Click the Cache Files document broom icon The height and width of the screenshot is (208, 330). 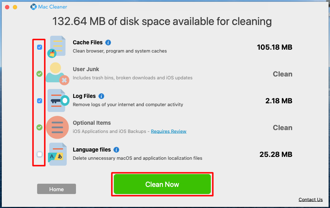coord(57,46)
